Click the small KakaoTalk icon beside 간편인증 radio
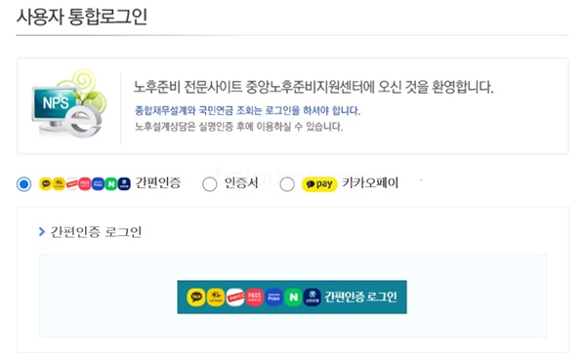The height and width of the screenshot is (355, 586). [x=46, y=184]
